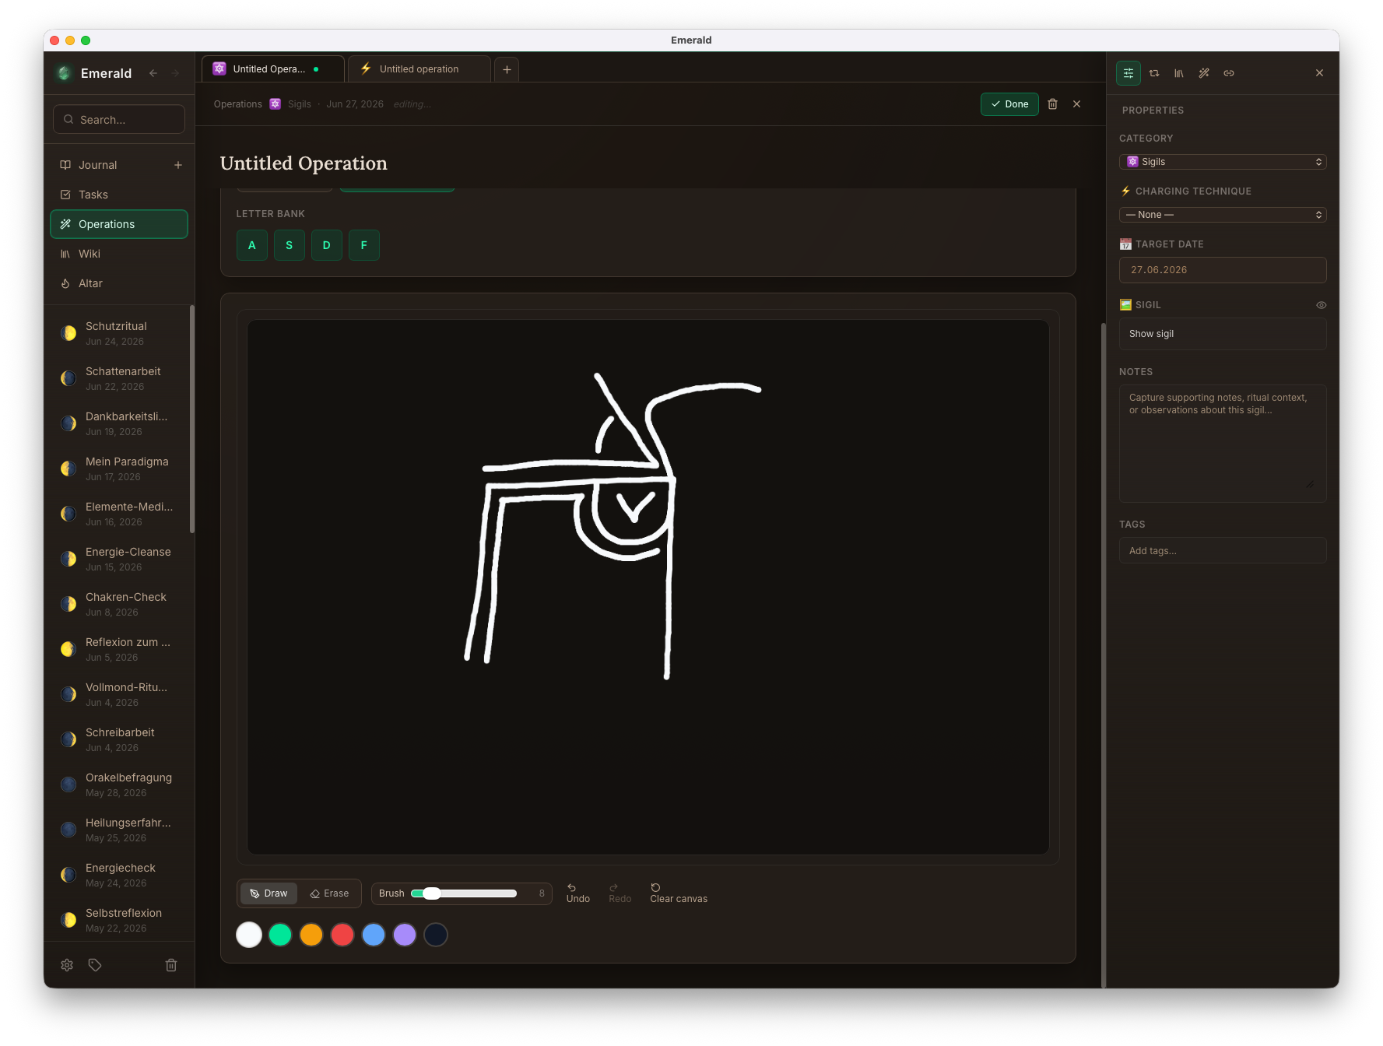
Task: Open trash in sidebar footer
Action: tap(171, 965)
